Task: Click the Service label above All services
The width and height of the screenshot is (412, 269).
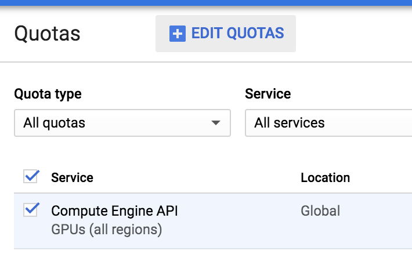Action: click(x=268, y=94)
